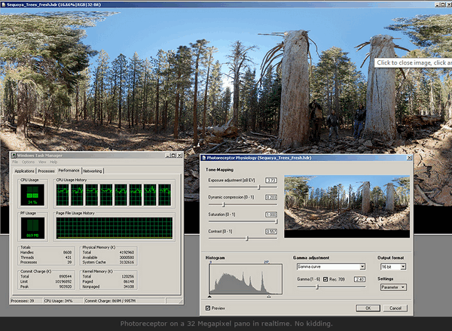Click the Exposure adjustment slider handle
This screenshot has height=331, width=452.
click(259, 187)
